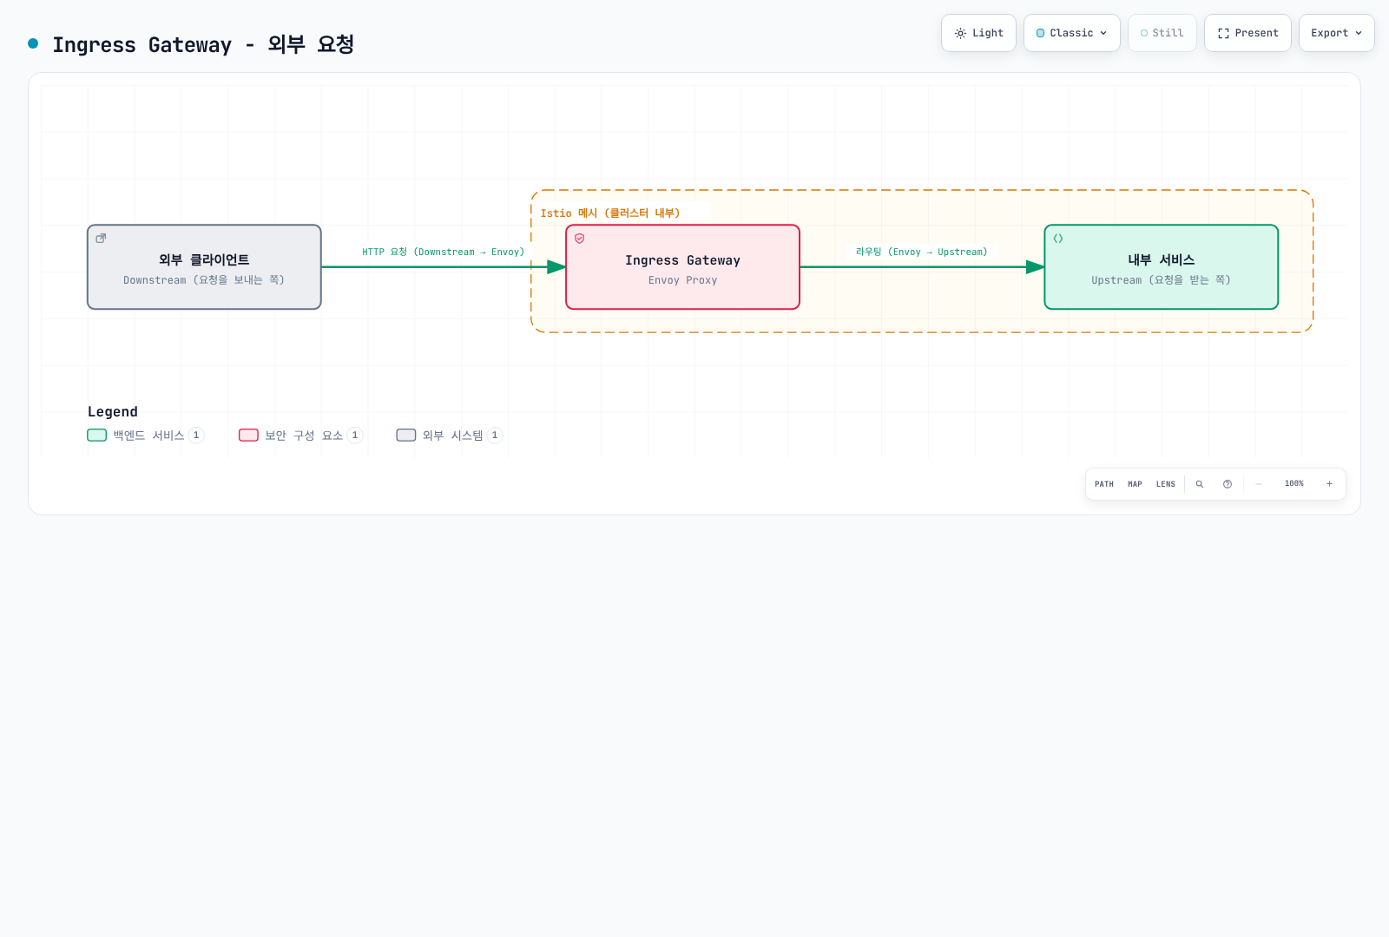This screenshot has height=937, width=1389.
Task: Select the 내부 서비스 node
Action: 1162,267
